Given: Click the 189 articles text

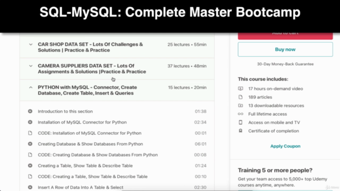Looking at the screenshot, I should point(260,97).
